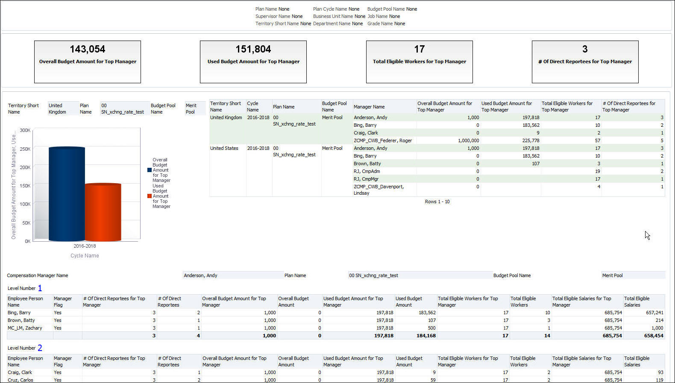Click the Compensation Manager Name label
This screenshot has width=675, height=383.
click(38, 275)
